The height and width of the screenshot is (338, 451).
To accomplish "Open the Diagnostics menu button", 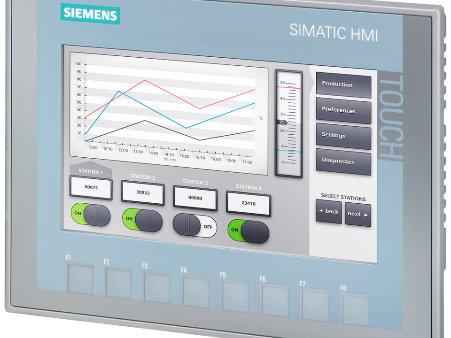I will [343, 162].
